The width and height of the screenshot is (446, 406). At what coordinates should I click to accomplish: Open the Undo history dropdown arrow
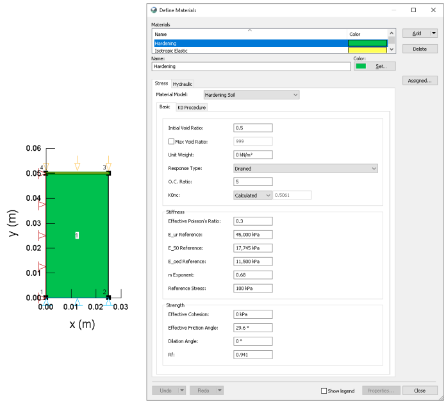click(182, 391)
